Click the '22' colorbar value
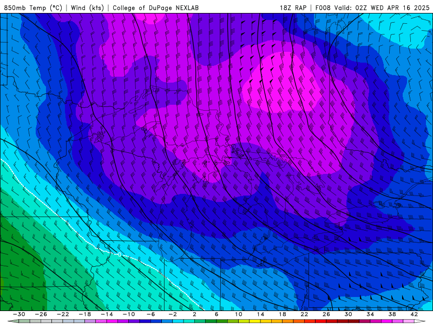The width and height of the screenshot is (433, 324). [304, 314]
